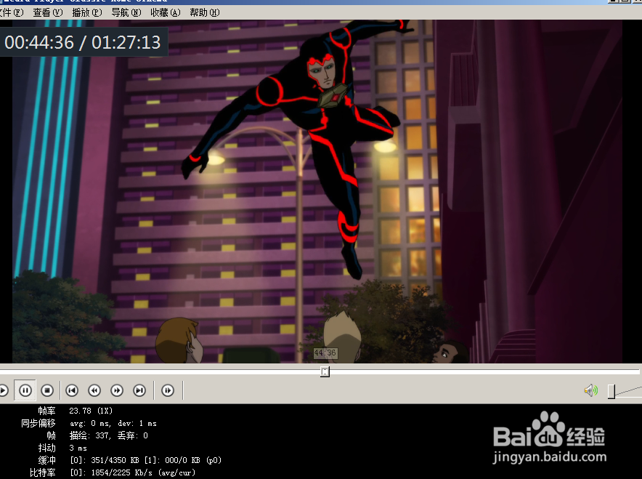
Task: Mute audio via speaker icon
Action: tap(591, 390)
